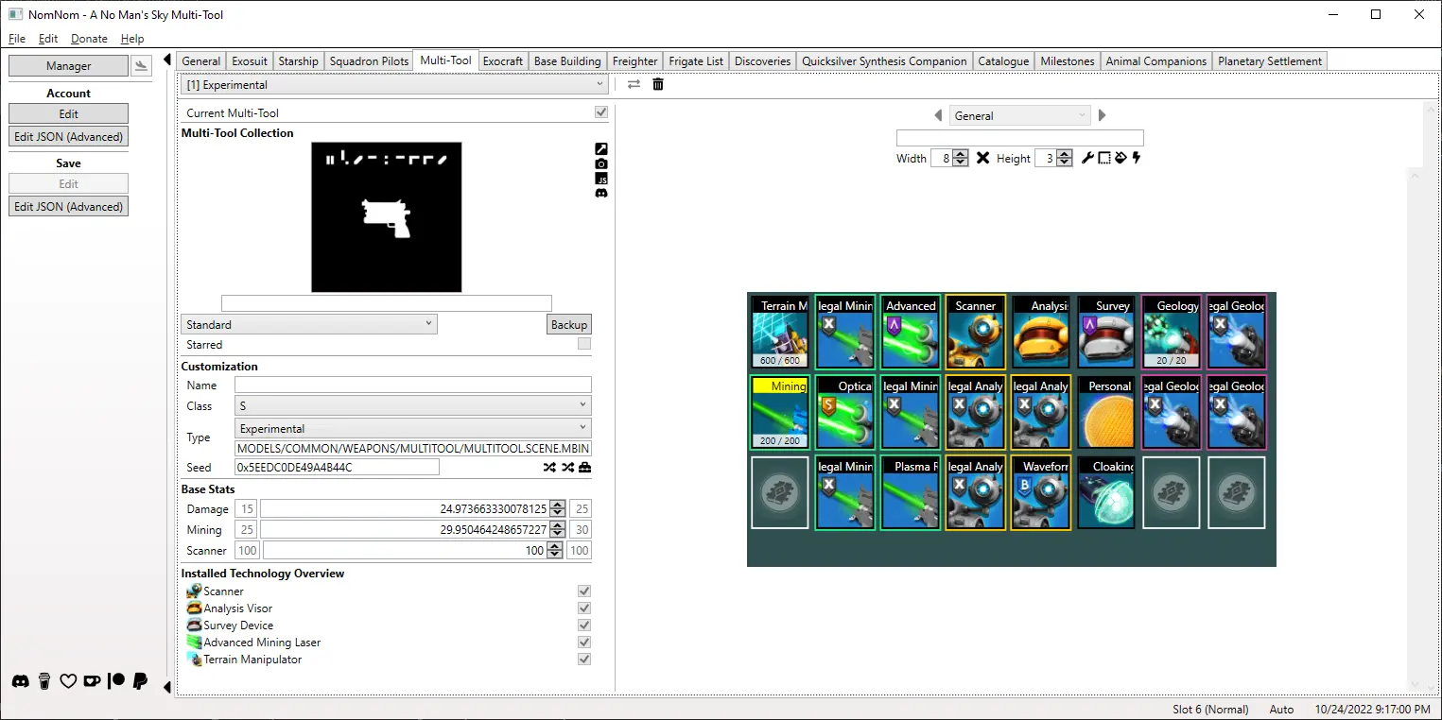
Task: Click the JS icon next to preview
Action: (600, 179)
